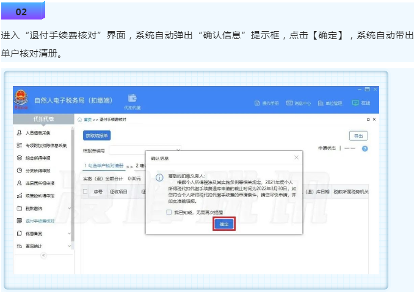This screenshot has width=414, height=295.
Task: Open the 填报单编号 dropdown
Action: pos(145,151)
